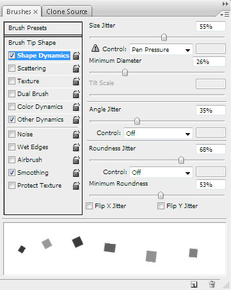Open the panel options menu icon
The width and height of the screenshot is (231, 290).
[225, 15]
